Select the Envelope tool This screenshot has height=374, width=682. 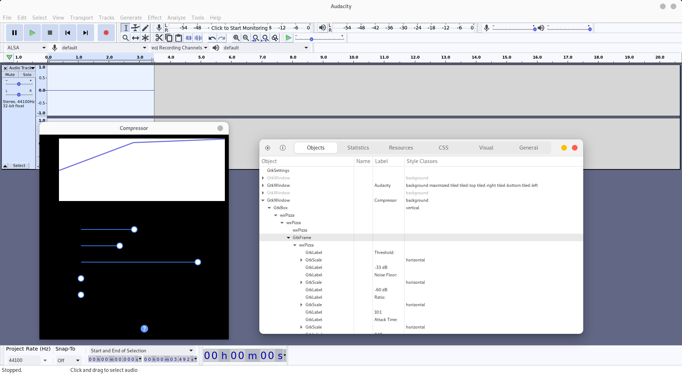(135, 28)
